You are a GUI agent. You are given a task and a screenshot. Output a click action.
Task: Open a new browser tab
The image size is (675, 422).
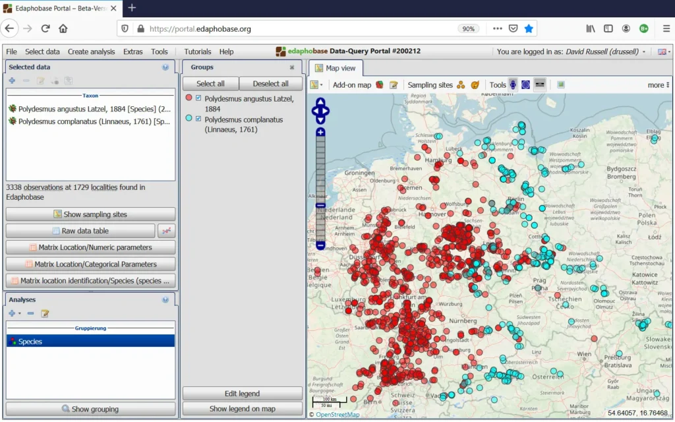click(x=132, y=8)
